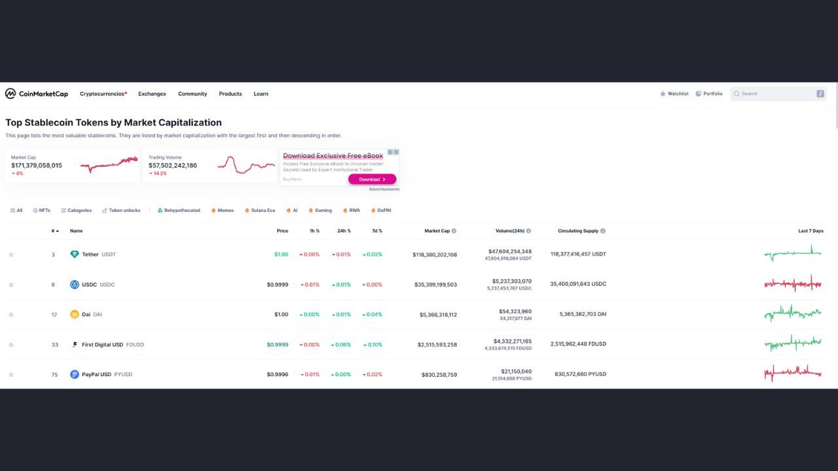Select the NFTs filter tab
838x471 pixels.
click(x=42, y=211)
